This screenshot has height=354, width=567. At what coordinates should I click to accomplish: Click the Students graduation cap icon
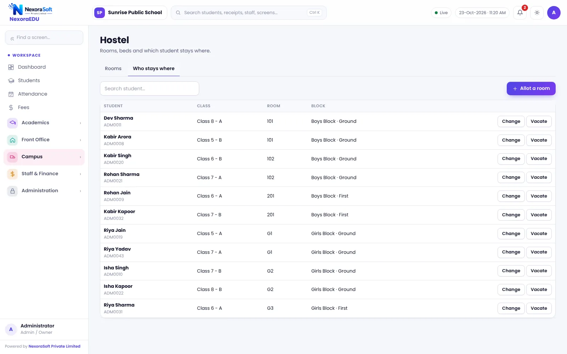[x=11, y=81]
